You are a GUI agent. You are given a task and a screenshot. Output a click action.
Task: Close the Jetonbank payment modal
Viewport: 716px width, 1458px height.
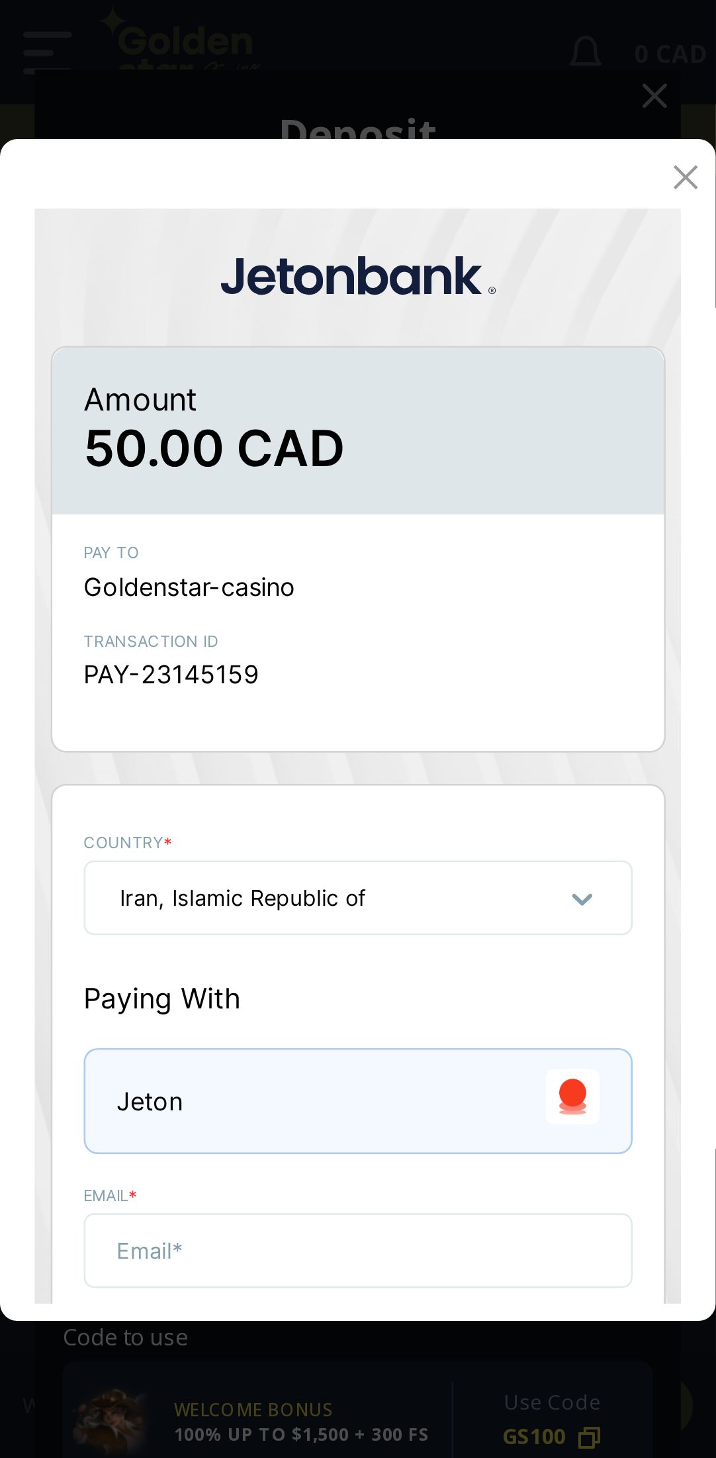(x=685, y=177)
